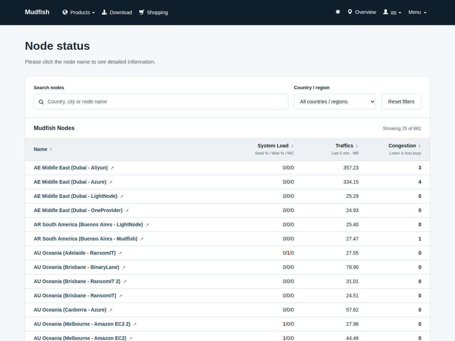
Task: Go to the Shopping page
Action: [x=154, y=12]
